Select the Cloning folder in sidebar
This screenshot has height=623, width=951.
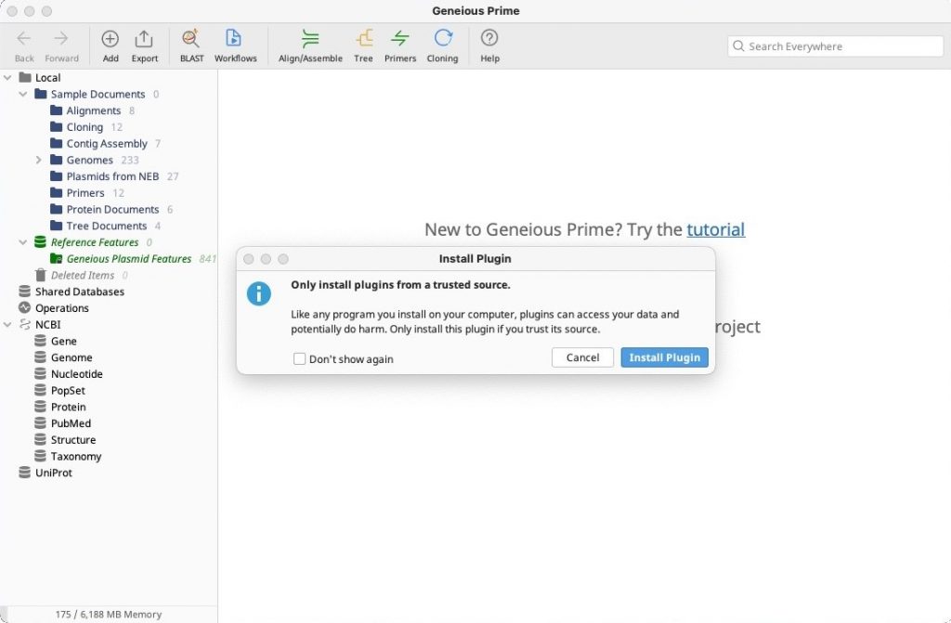pyautogui.click(x=85, y=127)
